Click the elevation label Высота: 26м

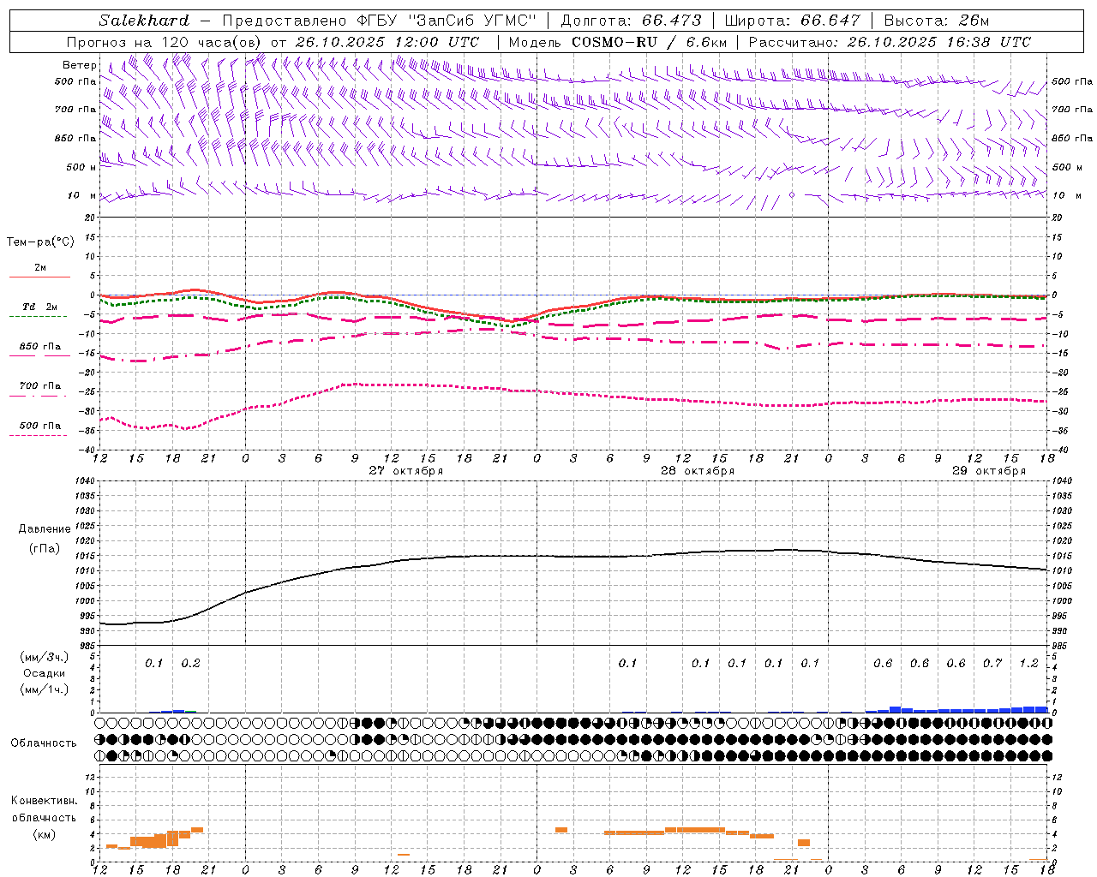pos(937,21)
